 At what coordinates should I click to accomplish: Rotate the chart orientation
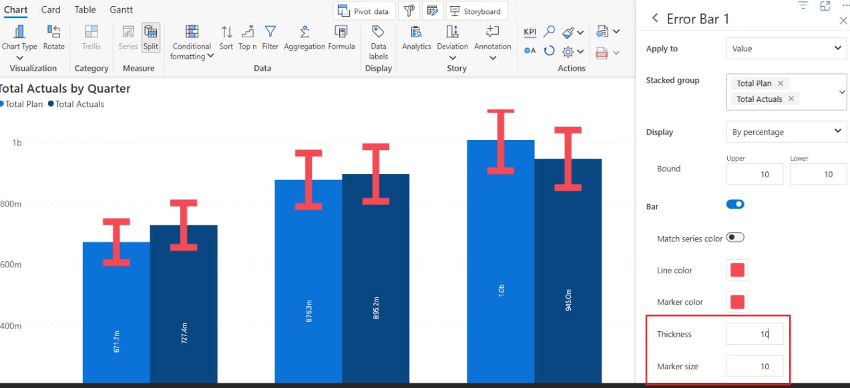click(54, 38)
